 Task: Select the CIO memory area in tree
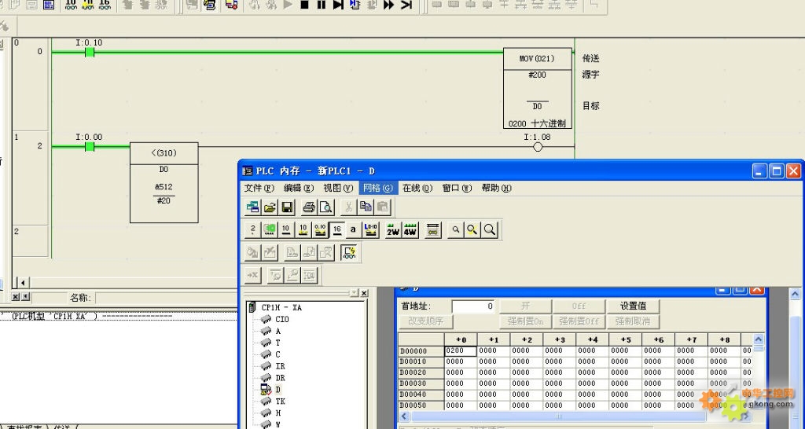pyautogui.click(x=281, y=320)
